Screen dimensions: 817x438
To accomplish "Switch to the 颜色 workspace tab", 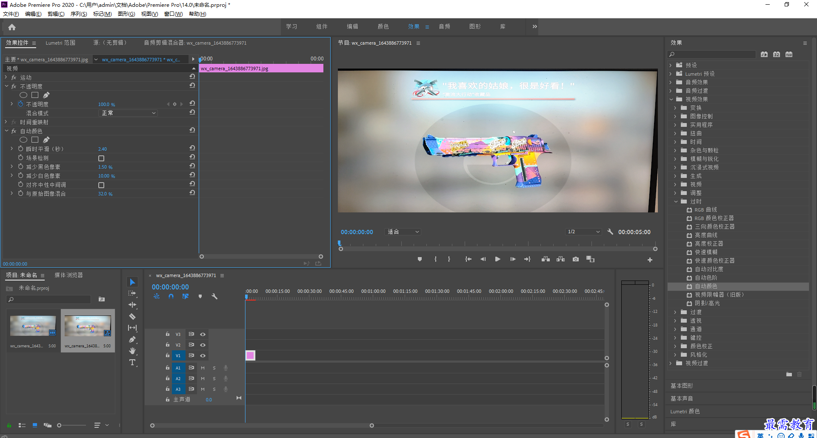I will coord(383,26).
